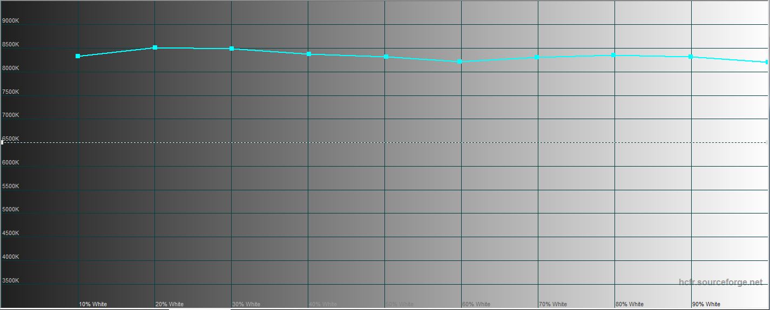Select the 60% White data point on curve
The width and height of the screenshot is (770, 310).
click(460, 61)
